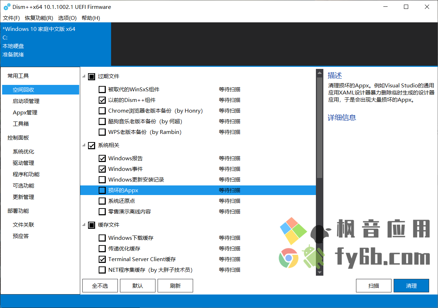
Task: Uncheck Windows报告
Action: tap(102, 158)
